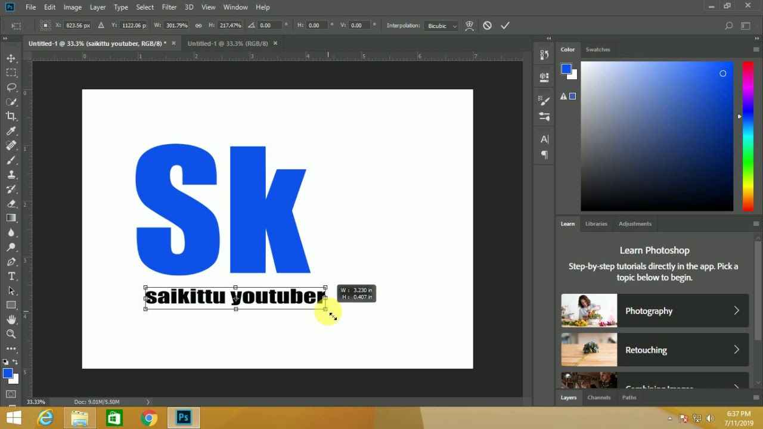Select the Eyedropper tool
The height and width of the screenshot is (429, 763).
point(11,131)
